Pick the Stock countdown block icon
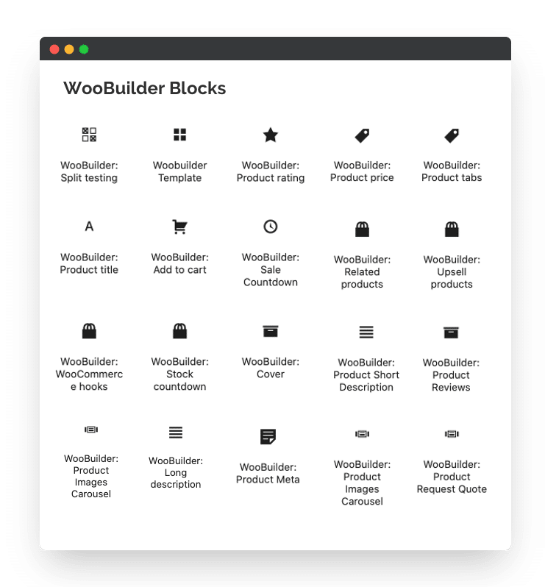Image resolution: width=545 pixels, height=587 pixels. (179, 331)
